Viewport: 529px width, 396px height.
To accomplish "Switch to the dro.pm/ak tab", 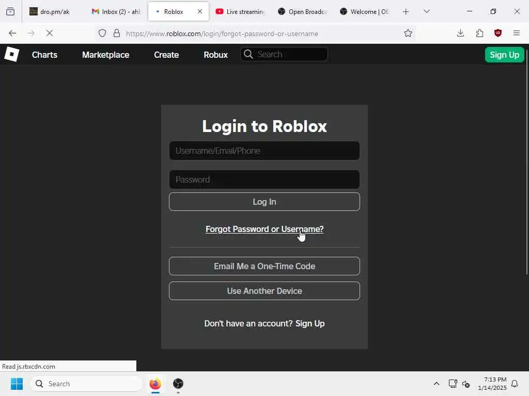I will point(54,11).
